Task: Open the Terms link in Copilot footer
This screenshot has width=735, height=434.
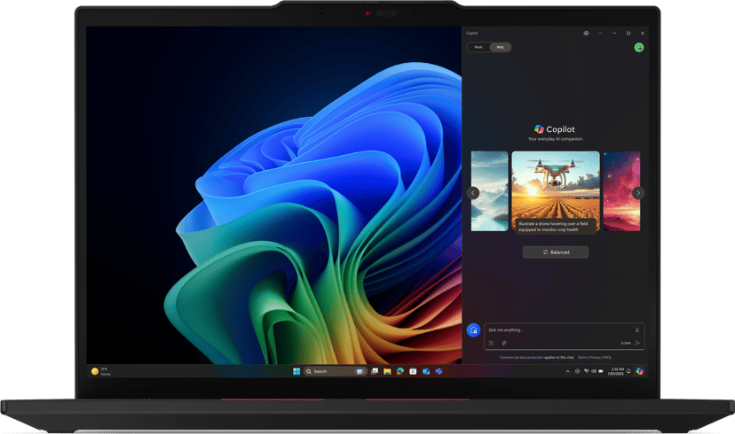Action: tap(582, 357)
